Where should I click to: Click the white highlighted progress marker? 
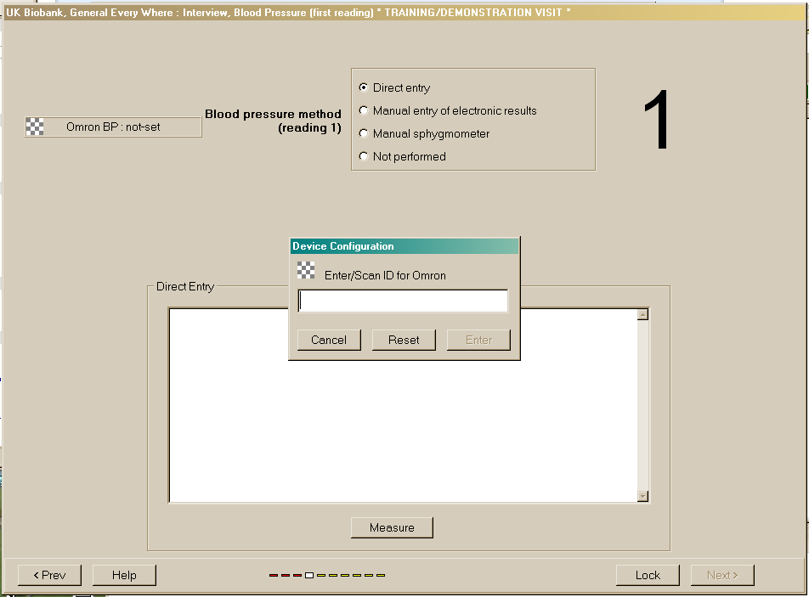309,575
